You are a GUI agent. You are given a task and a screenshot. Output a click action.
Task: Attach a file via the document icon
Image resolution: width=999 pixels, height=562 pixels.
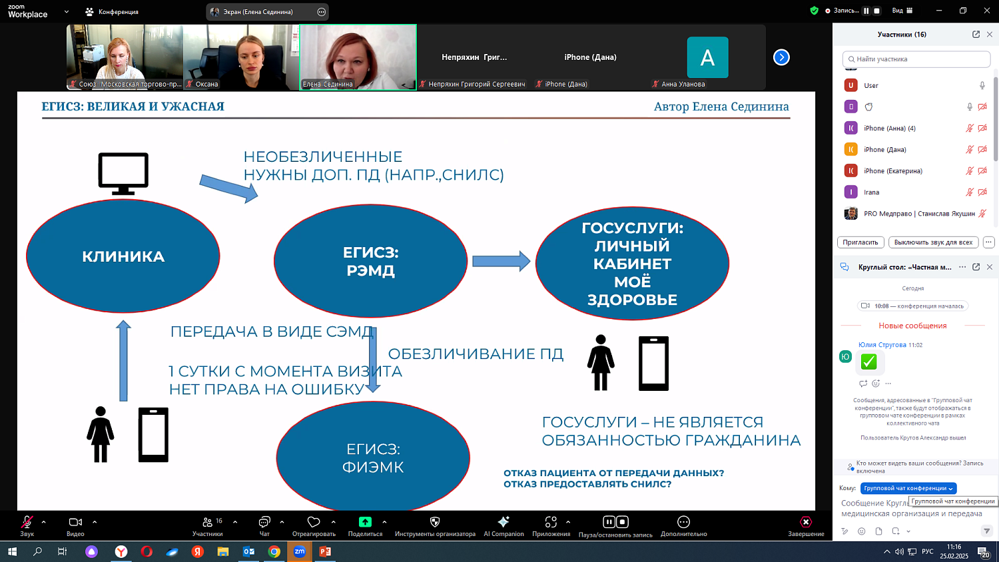(878, 531)
